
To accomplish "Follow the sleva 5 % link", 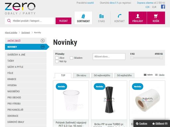I will [x=114, y=3].
